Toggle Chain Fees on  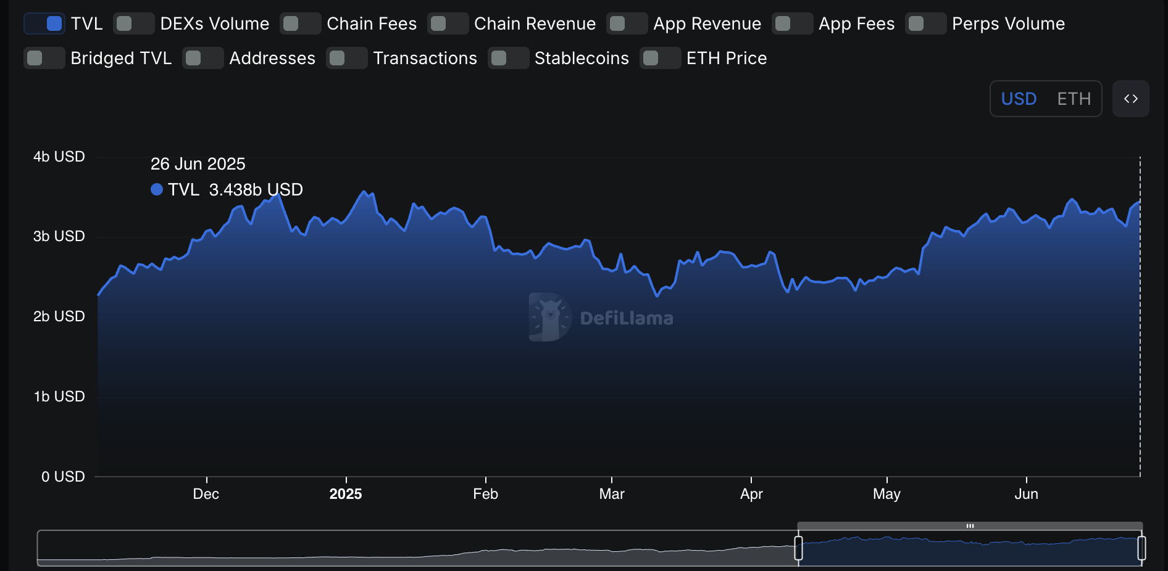pos(301,23)
